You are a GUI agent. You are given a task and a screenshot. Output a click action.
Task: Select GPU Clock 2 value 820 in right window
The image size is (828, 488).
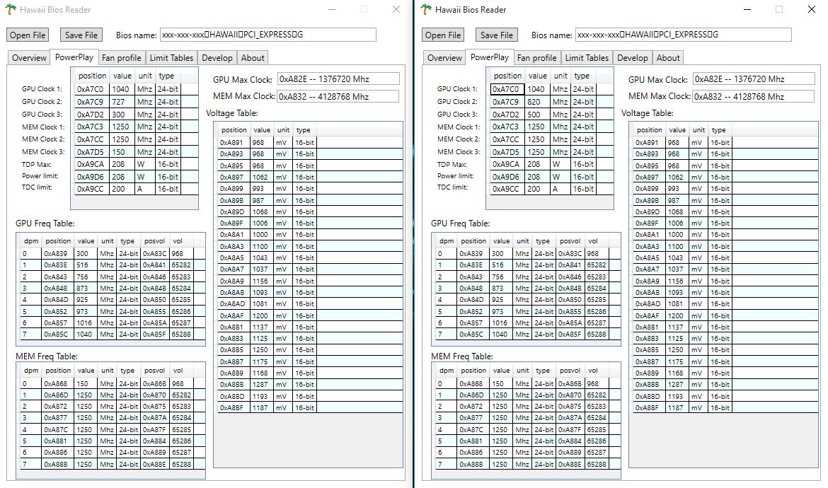[x=537, y=102]
